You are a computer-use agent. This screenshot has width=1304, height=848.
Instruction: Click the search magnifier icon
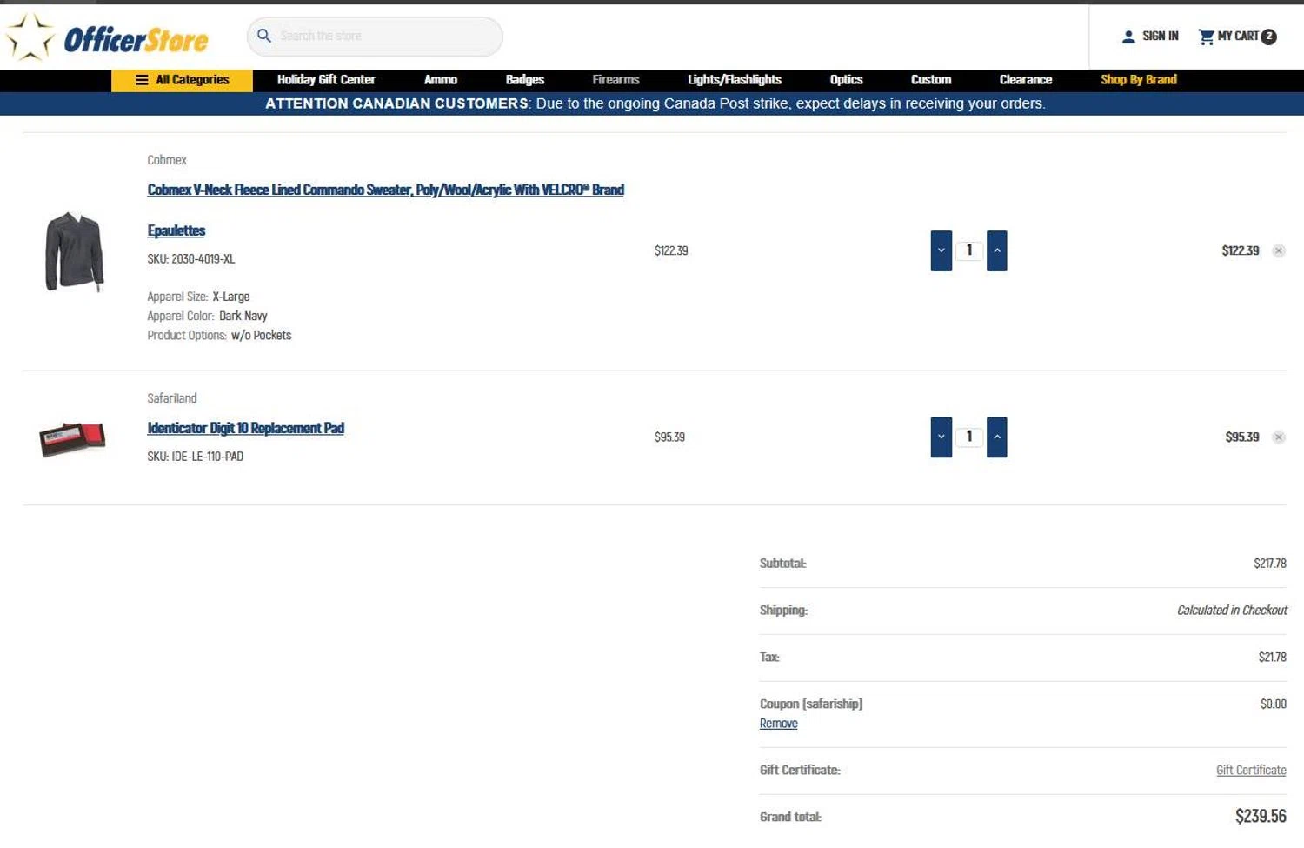(264, 36)
